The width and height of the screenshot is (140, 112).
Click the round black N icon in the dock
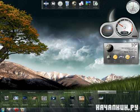tap(53, 4)
